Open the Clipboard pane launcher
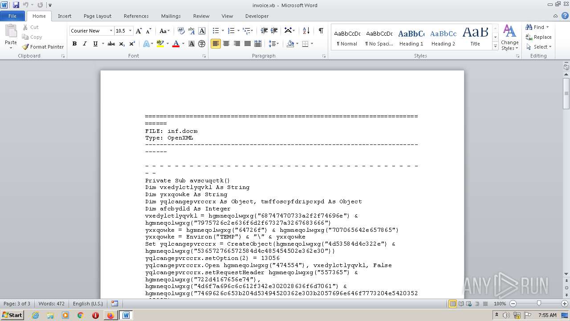This screenshot has height=321, width=570. (63, 56)
